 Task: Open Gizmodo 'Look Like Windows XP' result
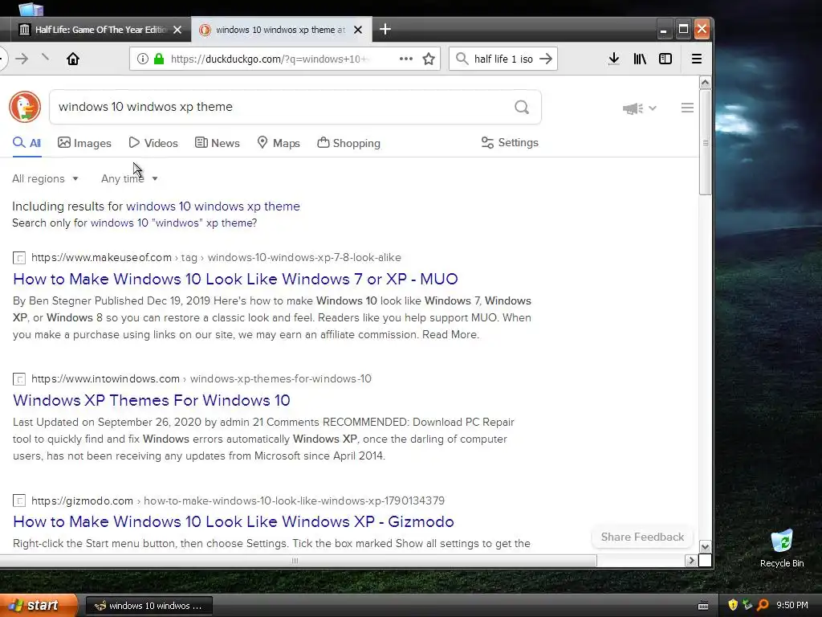234,521
